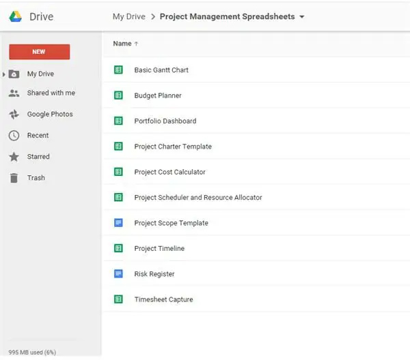Click the Project Scope Template docs icon

pyautogui.click(x=118, y=223)
